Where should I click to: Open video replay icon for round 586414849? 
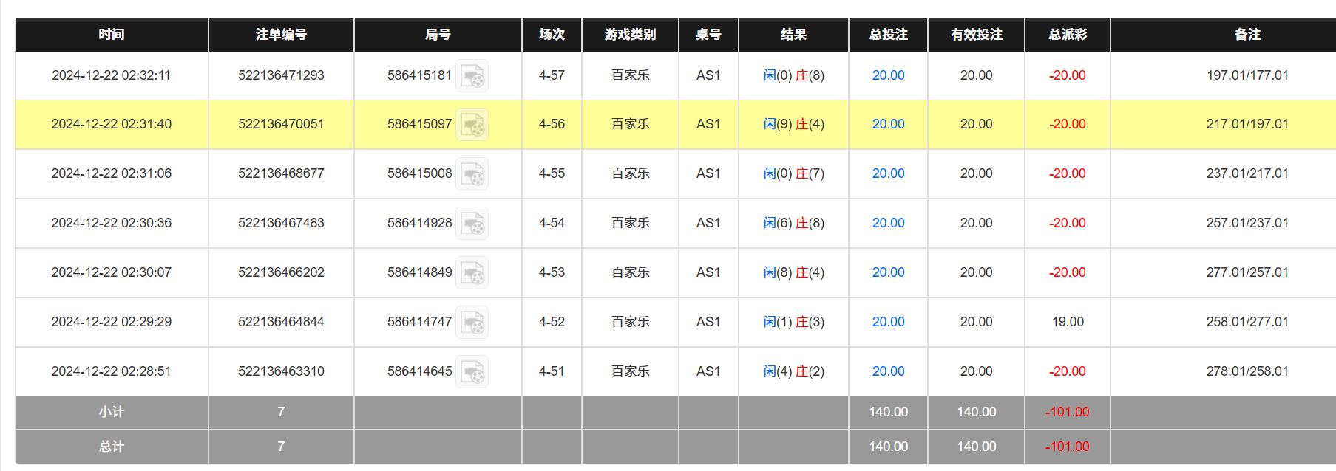pos(472,273)
